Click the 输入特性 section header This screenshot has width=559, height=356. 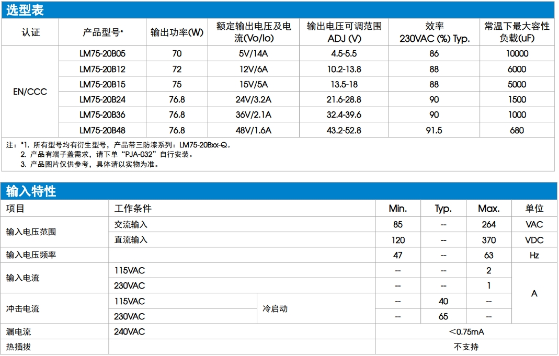click(31, 191)
